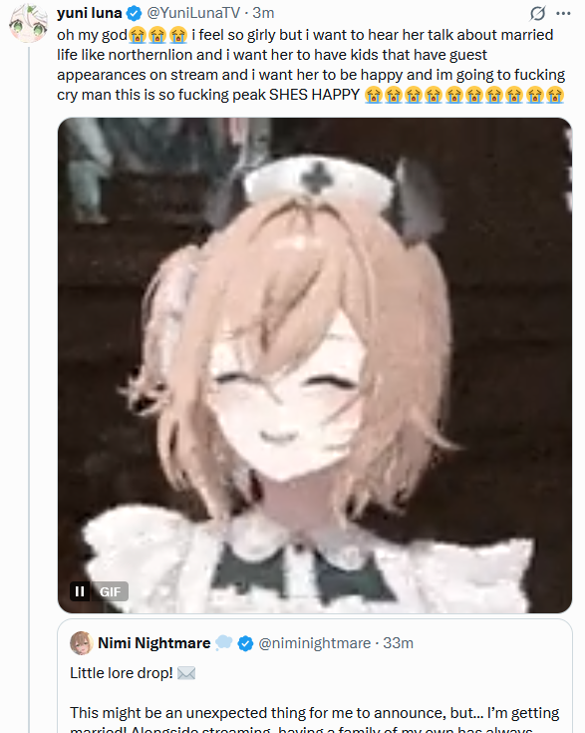The image size is (585, 733).
Task: Open the 33m timestamp on the quoted post
Action: click(x=398, y=643)
